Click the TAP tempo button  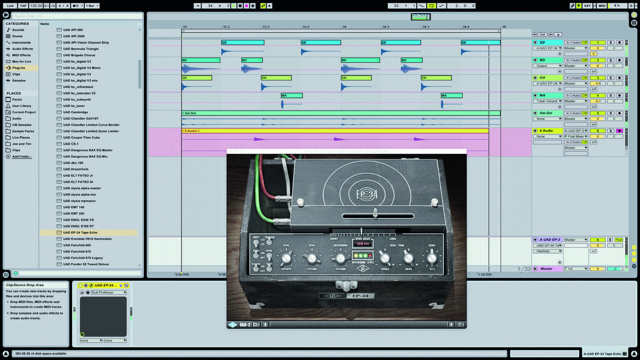click(23, 5)
